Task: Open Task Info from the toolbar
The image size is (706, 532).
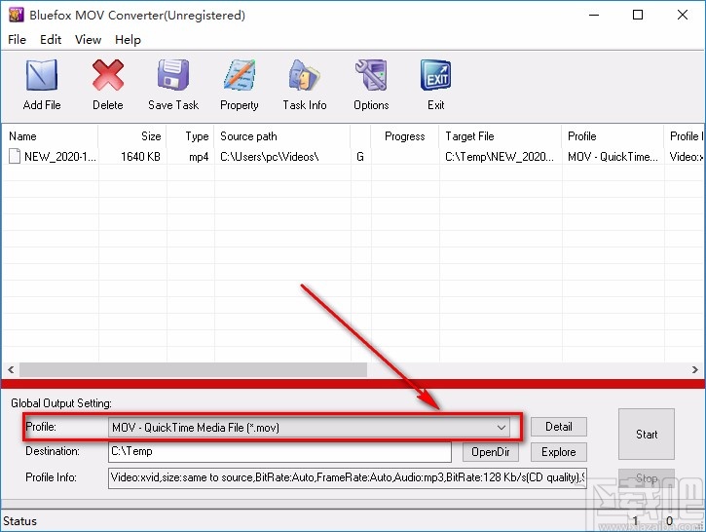Action: 305,75
